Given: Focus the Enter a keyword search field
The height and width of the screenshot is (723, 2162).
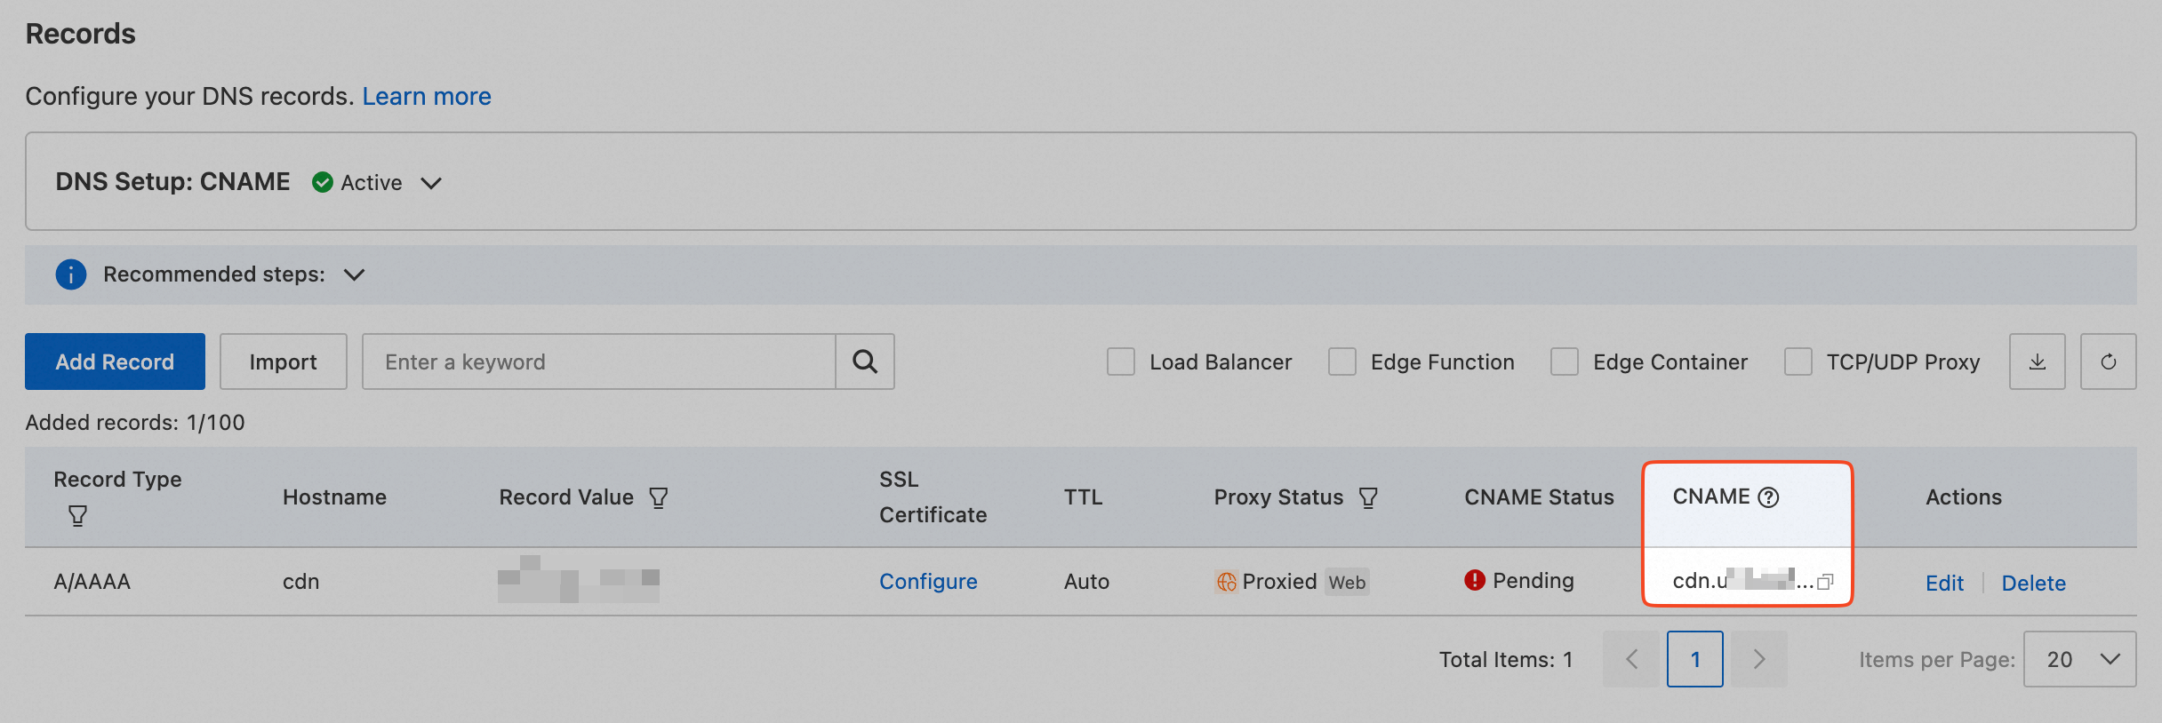Looking at the screenshot, I should [598, 361].
